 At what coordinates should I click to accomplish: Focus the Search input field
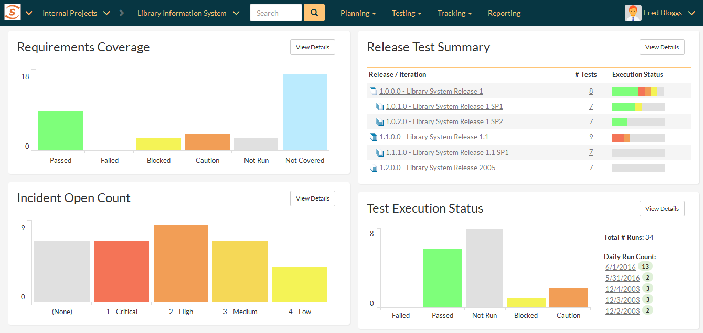(x=276, y=13)
